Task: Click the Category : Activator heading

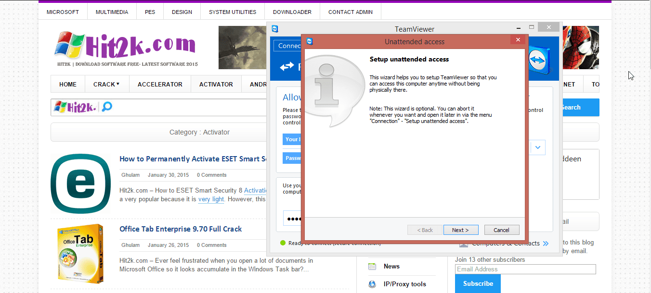Action: (x=199, y=132)
